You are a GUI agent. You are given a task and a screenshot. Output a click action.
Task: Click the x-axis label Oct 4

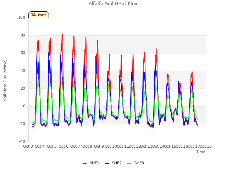[40, 146]
